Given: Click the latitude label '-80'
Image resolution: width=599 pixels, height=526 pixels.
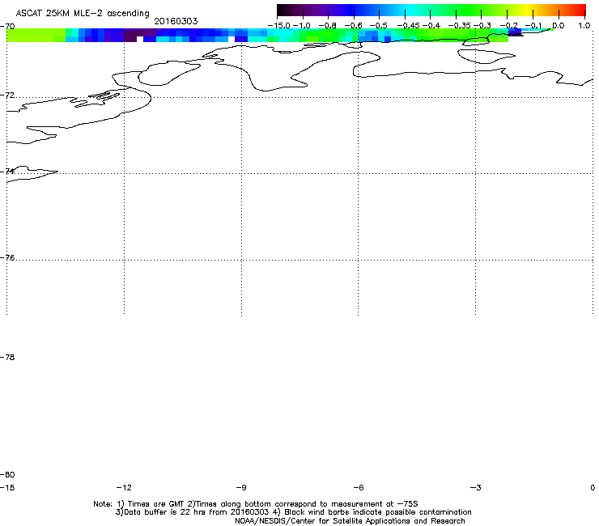Looking at the screenshot, I should click(7, 475).
